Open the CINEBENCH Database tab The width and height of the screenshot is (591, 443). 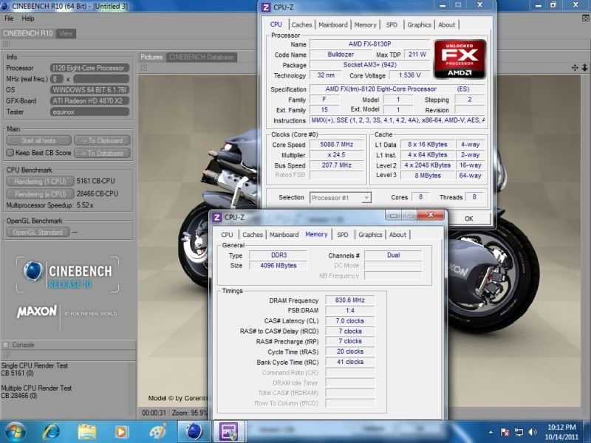[201, 58]
